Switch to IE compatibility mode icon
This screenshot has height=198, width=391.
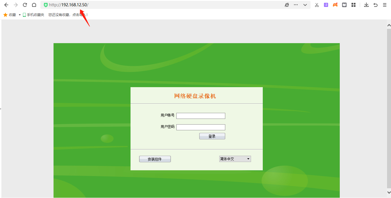click(x=287, y=5)
